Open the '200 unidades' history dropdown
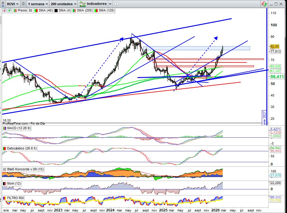Viewport: 287px width, 213px height. pyautogui.click(x=64, y=4)
